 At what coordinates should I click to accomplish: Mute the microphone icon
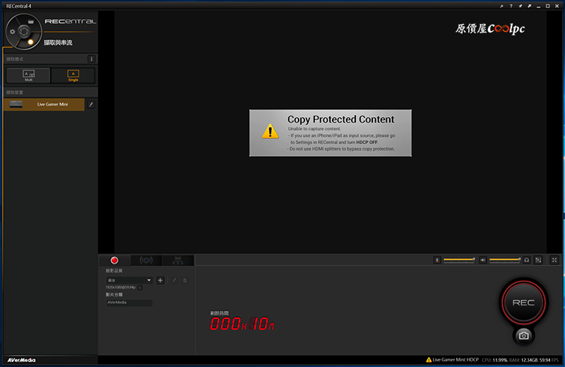[437, 260]
